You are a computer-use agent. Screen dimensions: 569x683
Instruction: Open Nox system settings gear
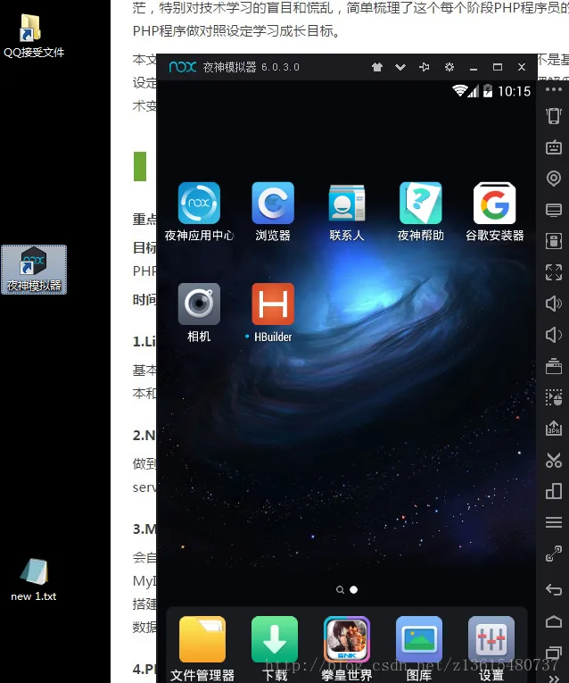click(449, 67)
